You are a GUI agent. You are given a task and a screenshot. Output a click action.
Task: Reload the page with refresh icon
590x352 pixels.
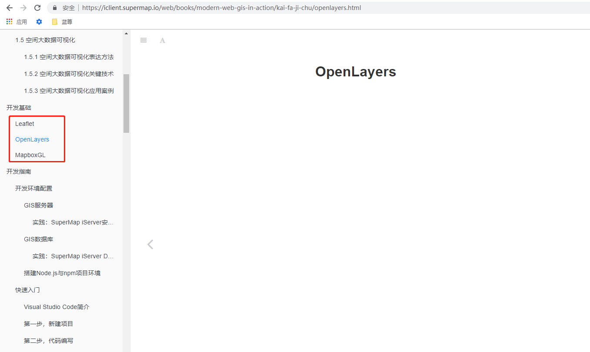pos(37,8)
